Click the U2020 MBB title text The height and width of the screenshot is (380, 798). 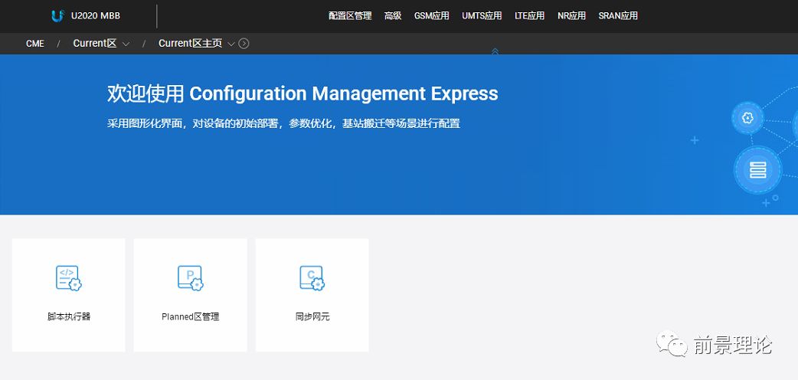pos(96,16)
